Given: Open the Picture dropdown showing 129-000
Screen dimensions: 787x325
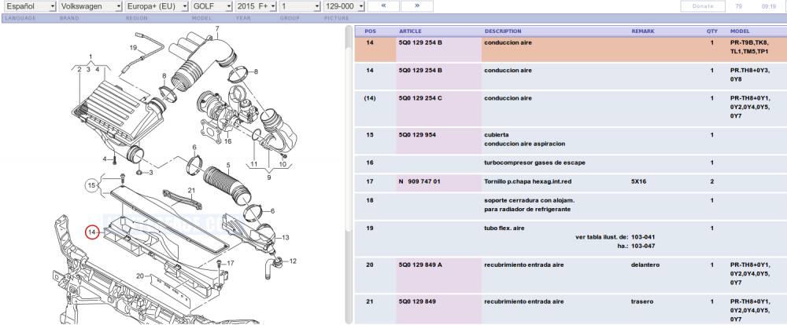Looking at the screenshot, I should click(344, 6).
